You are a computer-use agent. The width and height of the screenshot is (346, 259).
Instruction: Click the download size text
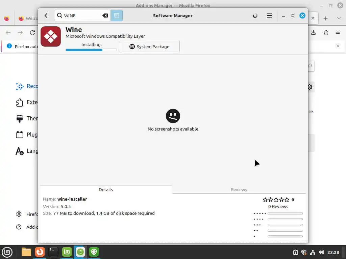click(x=104, y=213)
